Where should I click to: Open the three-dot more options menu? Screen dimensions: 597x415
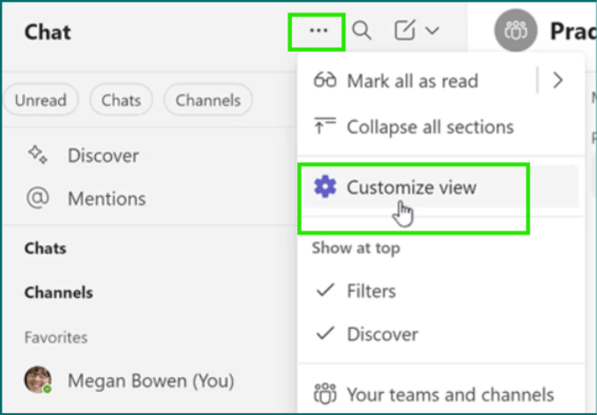coord(318,31)
